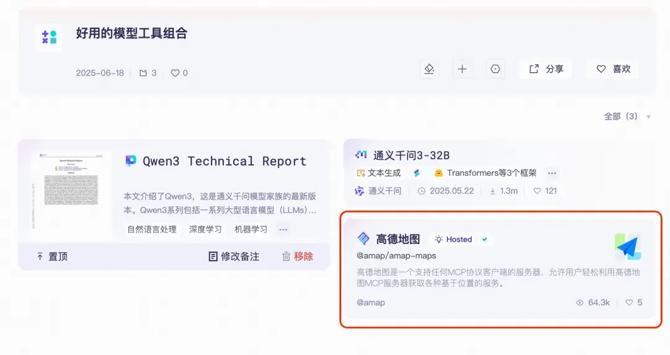Click the 喜欢 like button
The image size is (670, 355).
pos(614,69)
